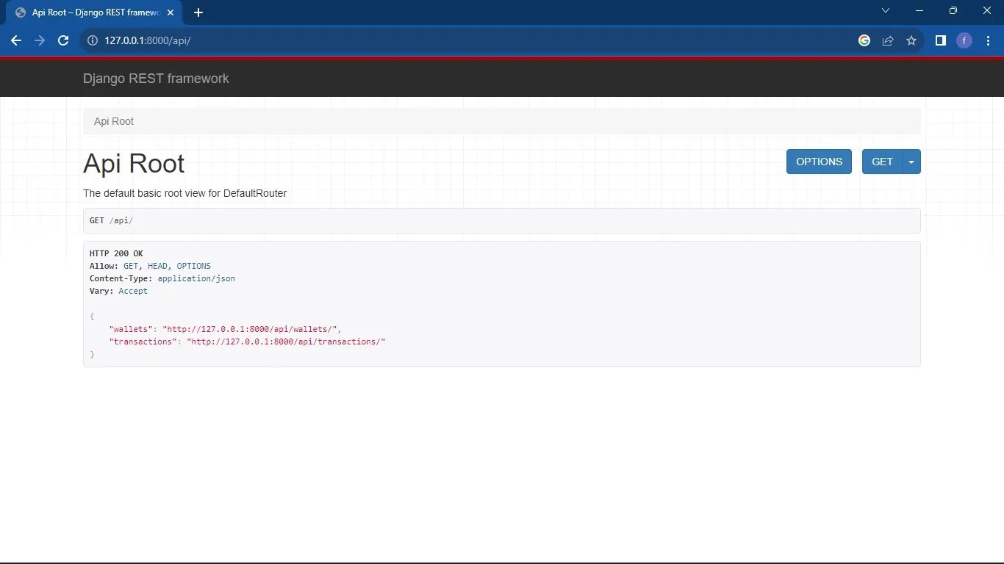Click the browser profile avatar icon

[964, 40]
